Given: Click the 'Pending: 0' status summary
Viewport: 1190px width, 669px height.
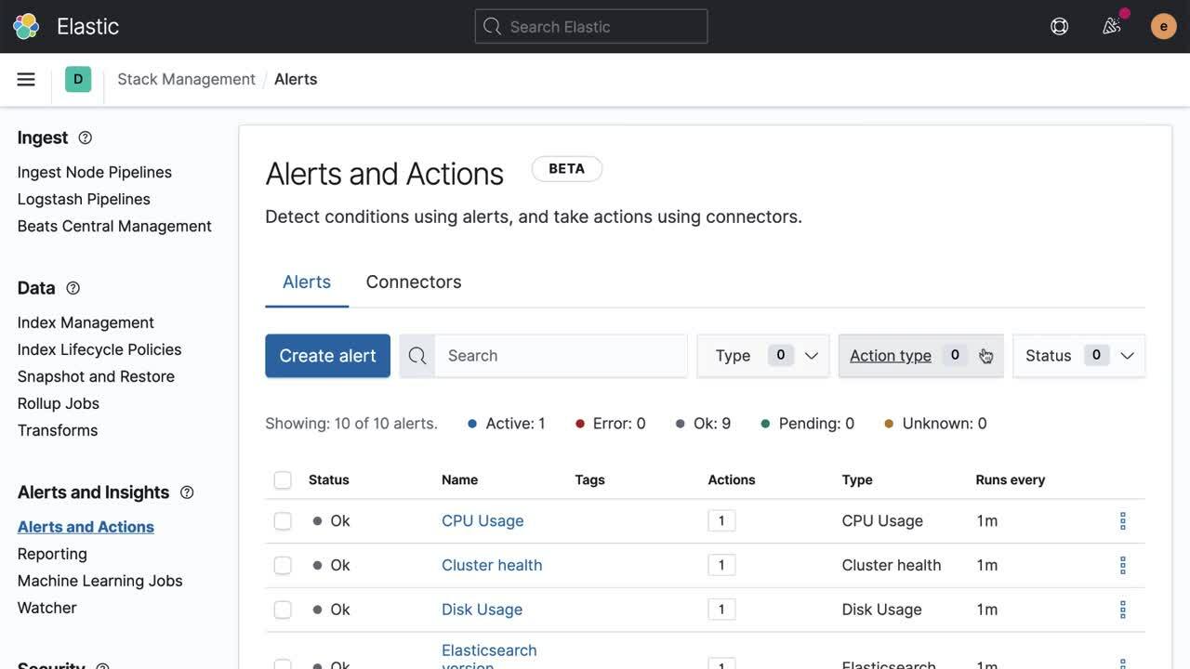Looking at the screenshot, I should point(808,424).
